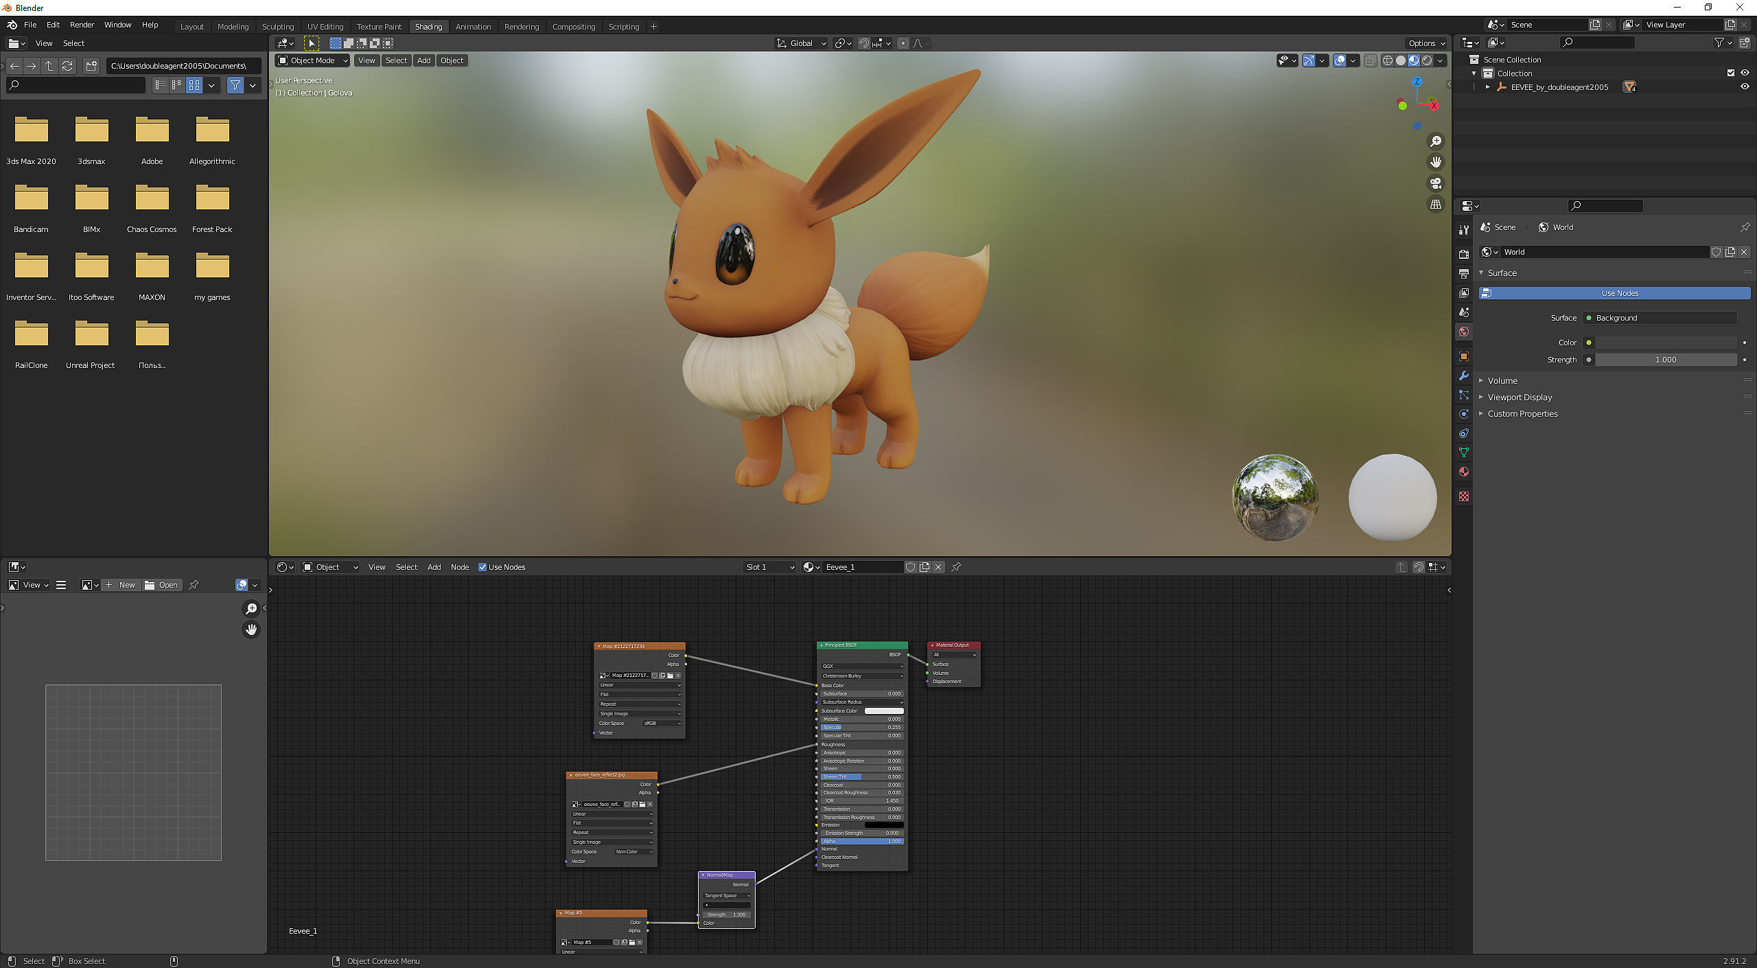
Task: Select solid viewport shading
Action: (1401, 60)
